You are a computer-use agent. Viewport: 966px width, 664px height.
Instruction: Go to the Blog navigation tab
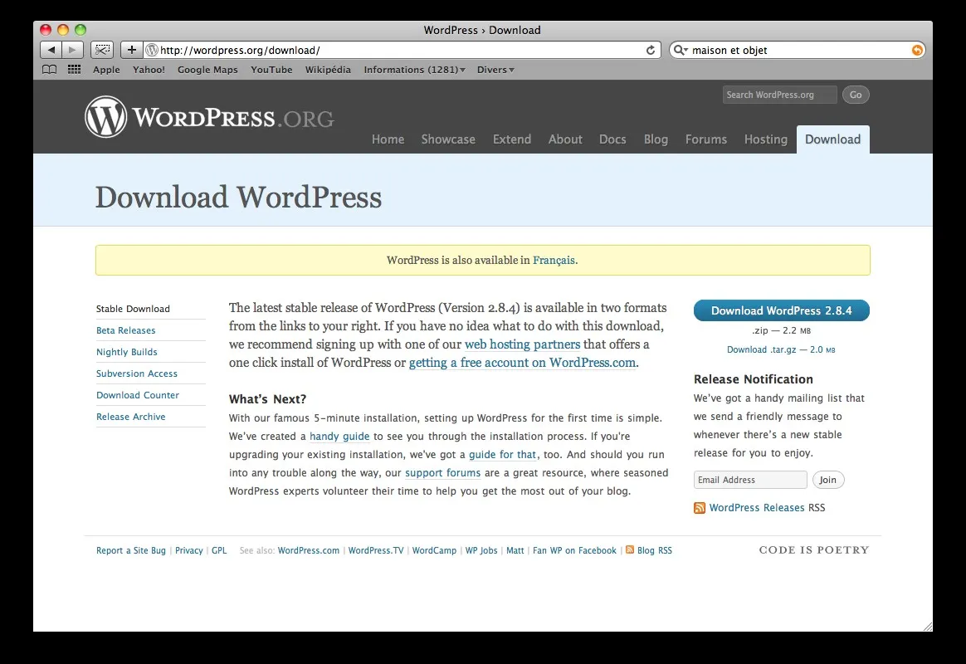tap(656, 139)
